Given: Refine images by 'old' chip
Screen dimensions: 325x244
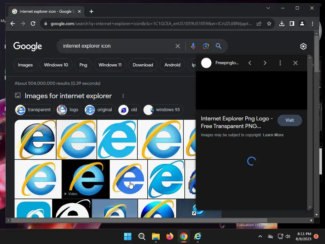Looking at the screenshot, I should click(x=129, y=110).
